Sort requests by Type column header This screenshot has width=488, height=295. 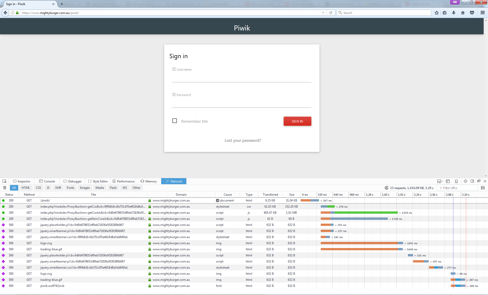(x=249, y=194)
